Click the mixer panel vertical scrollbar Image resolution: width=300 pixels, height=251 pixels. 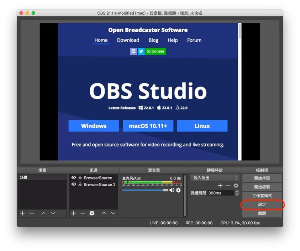pyautogui.click(x=185, y=196)
